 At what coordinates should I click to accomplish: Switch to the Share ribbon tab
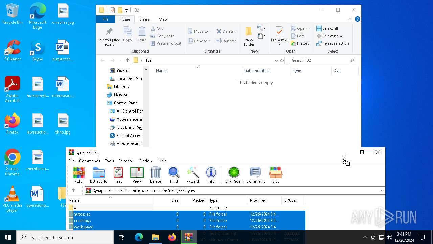(x=144, y=19)
